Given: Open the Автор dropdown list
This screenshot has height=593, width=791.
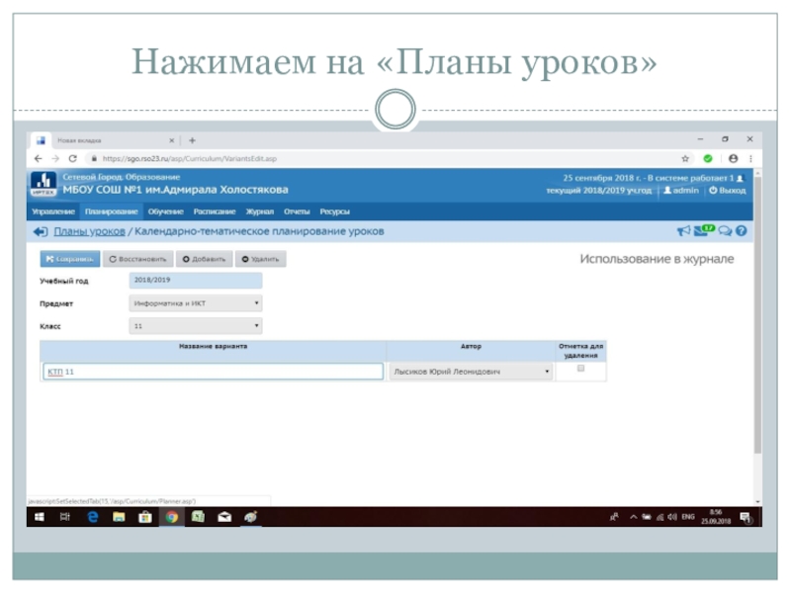Looking at the screenshot, I should [x=470, y=372].
